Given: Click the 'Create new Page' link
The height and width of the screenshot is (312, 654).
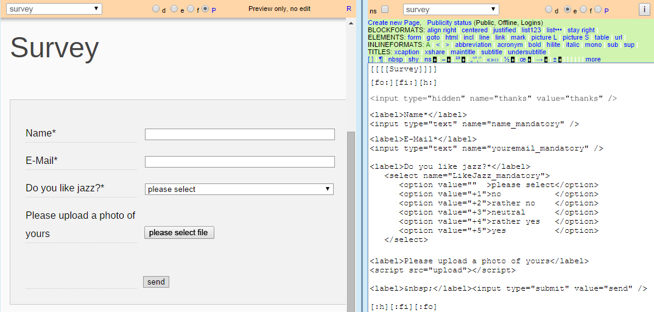Looking at the screenshot, I should (393, 23).
